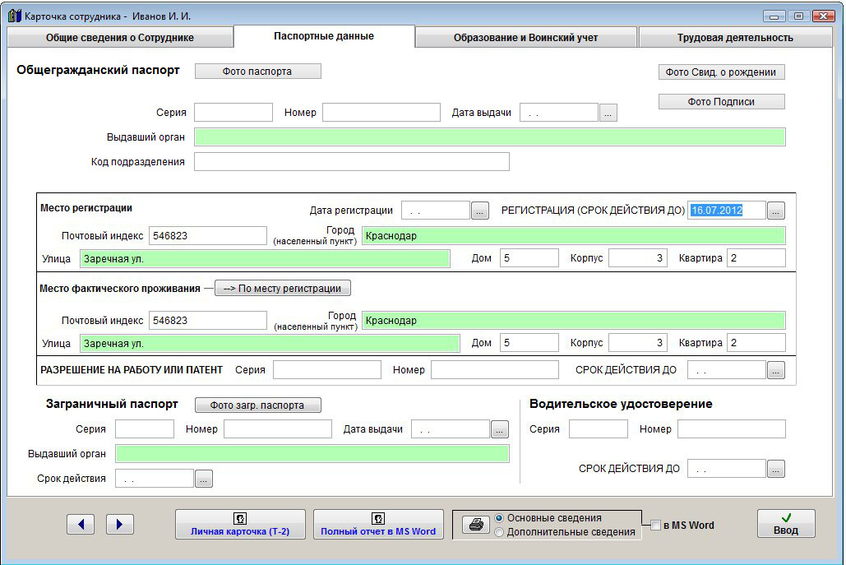
Task: Open date picker for Дата регистрации
Action: (479, 211)
